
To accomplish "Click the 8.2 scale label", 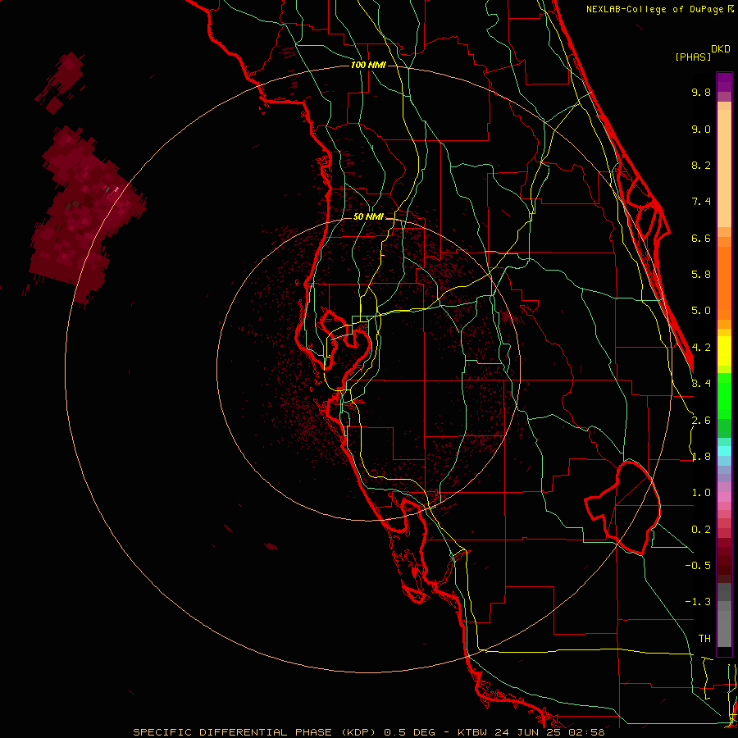I will (x=701, y=165).
